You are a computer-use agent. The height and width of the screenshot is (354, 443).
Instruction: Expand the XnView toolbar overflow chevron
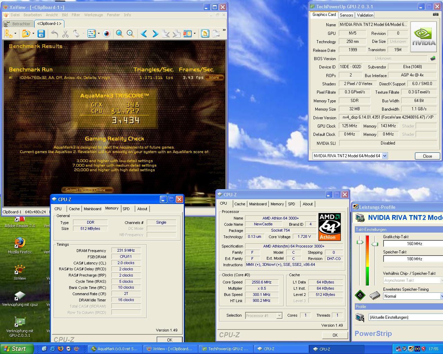coord(224,30)
